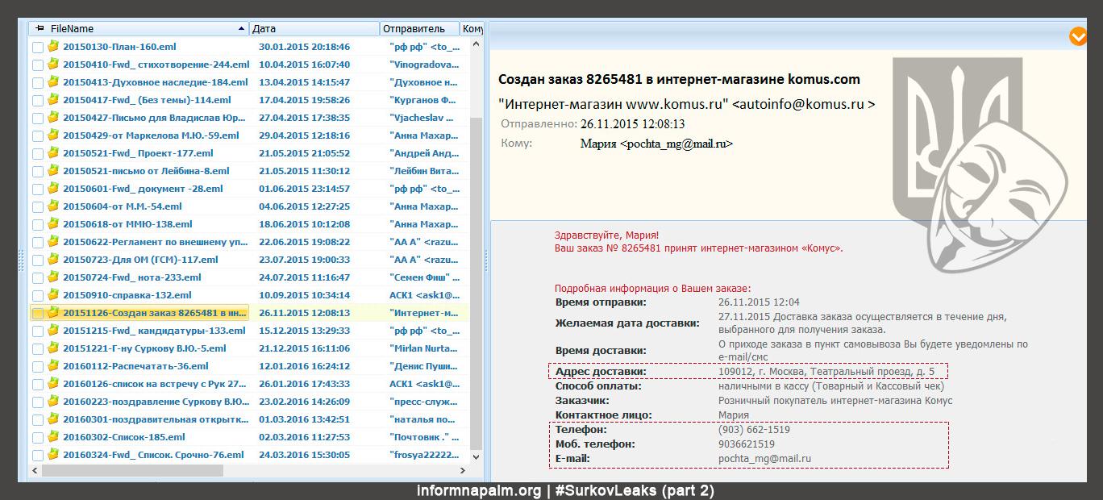This screenshot has width=1103, height=500.
Task: Click the file icon for 20150618-от ММЮ-138.eml
Action: (x=53, y=223)
